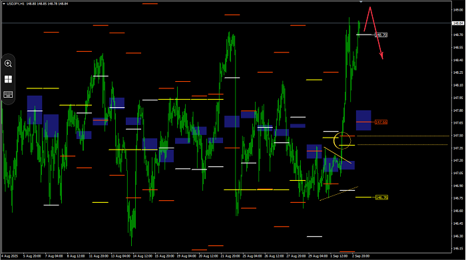Click the magnifier zoom-in icon

[x=8, y=64]
